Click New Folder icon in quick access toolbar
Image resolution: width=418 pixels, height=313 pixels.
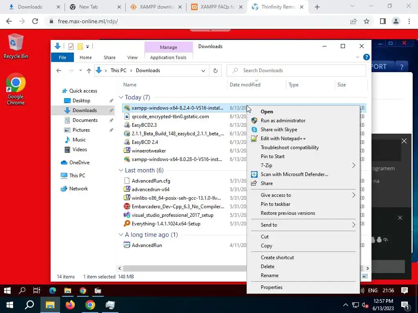[x=80, y=46]
